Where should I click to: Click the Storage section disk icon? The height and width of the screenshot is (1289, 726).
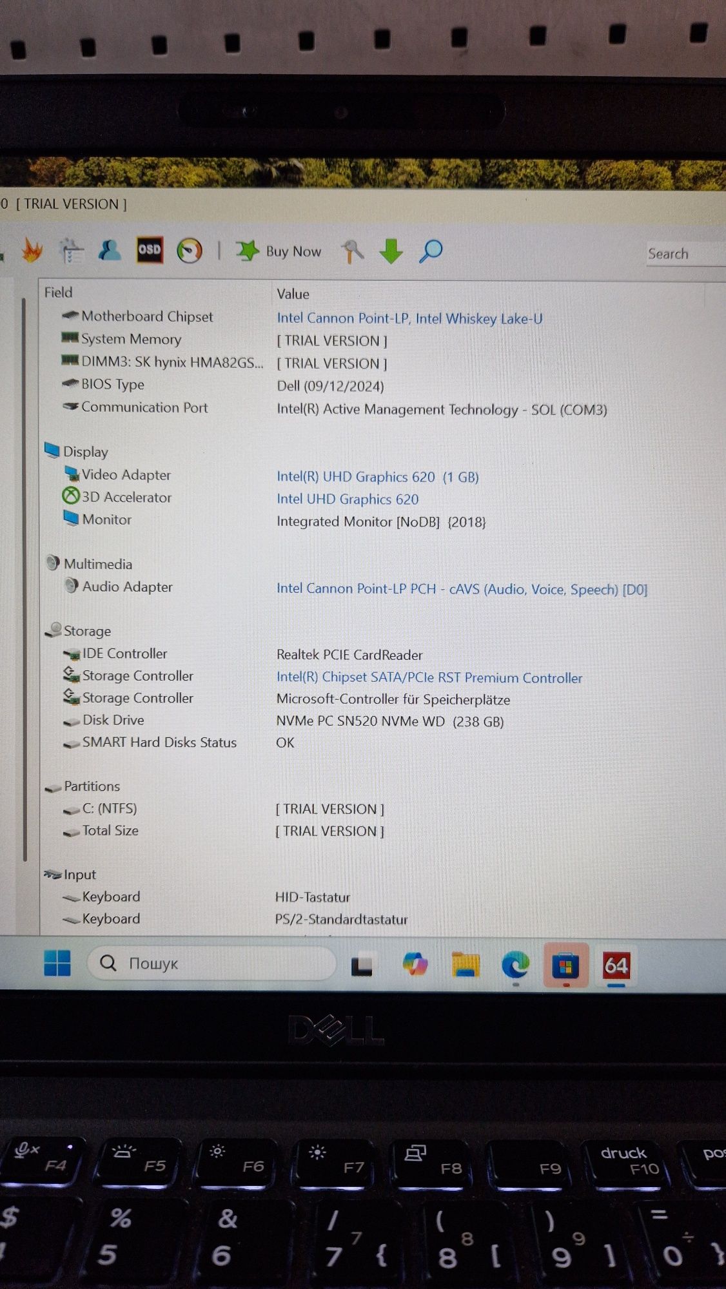54,630
